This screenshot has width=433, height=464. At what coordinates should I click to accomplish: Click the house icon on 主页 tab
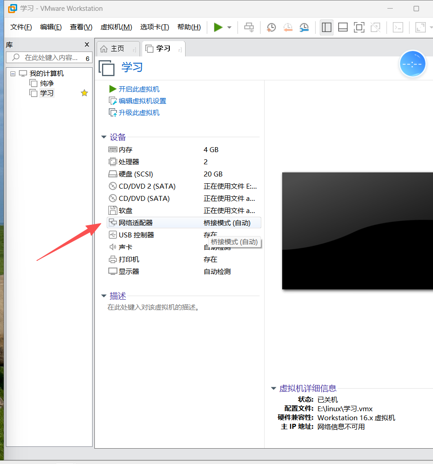coord(103,49)
